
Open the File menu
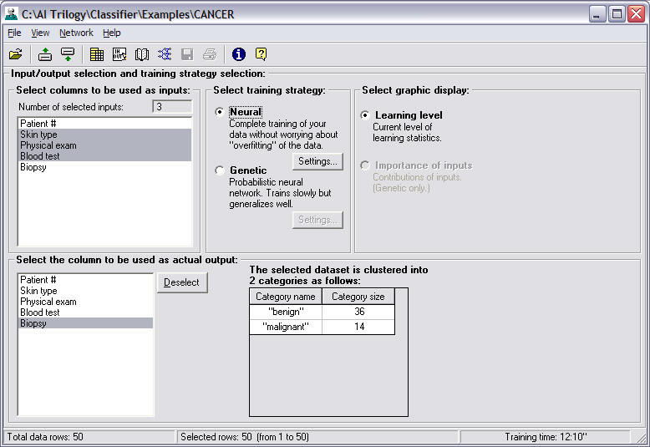(14, 33)
